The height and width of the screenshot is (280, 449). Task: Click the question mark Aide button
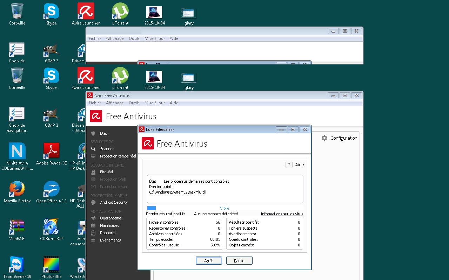coord(289,164)
